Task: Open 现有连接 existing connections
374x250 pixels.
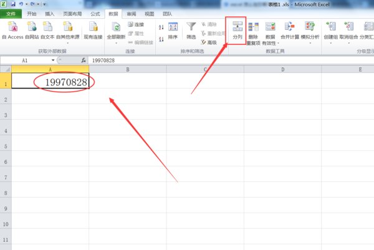Action: coord(93,30)
